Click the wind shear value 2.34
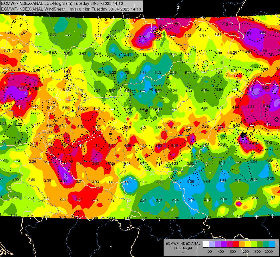The width and height of the screenshot is (280, 257). pyautogui.click(x=255, y=198)
